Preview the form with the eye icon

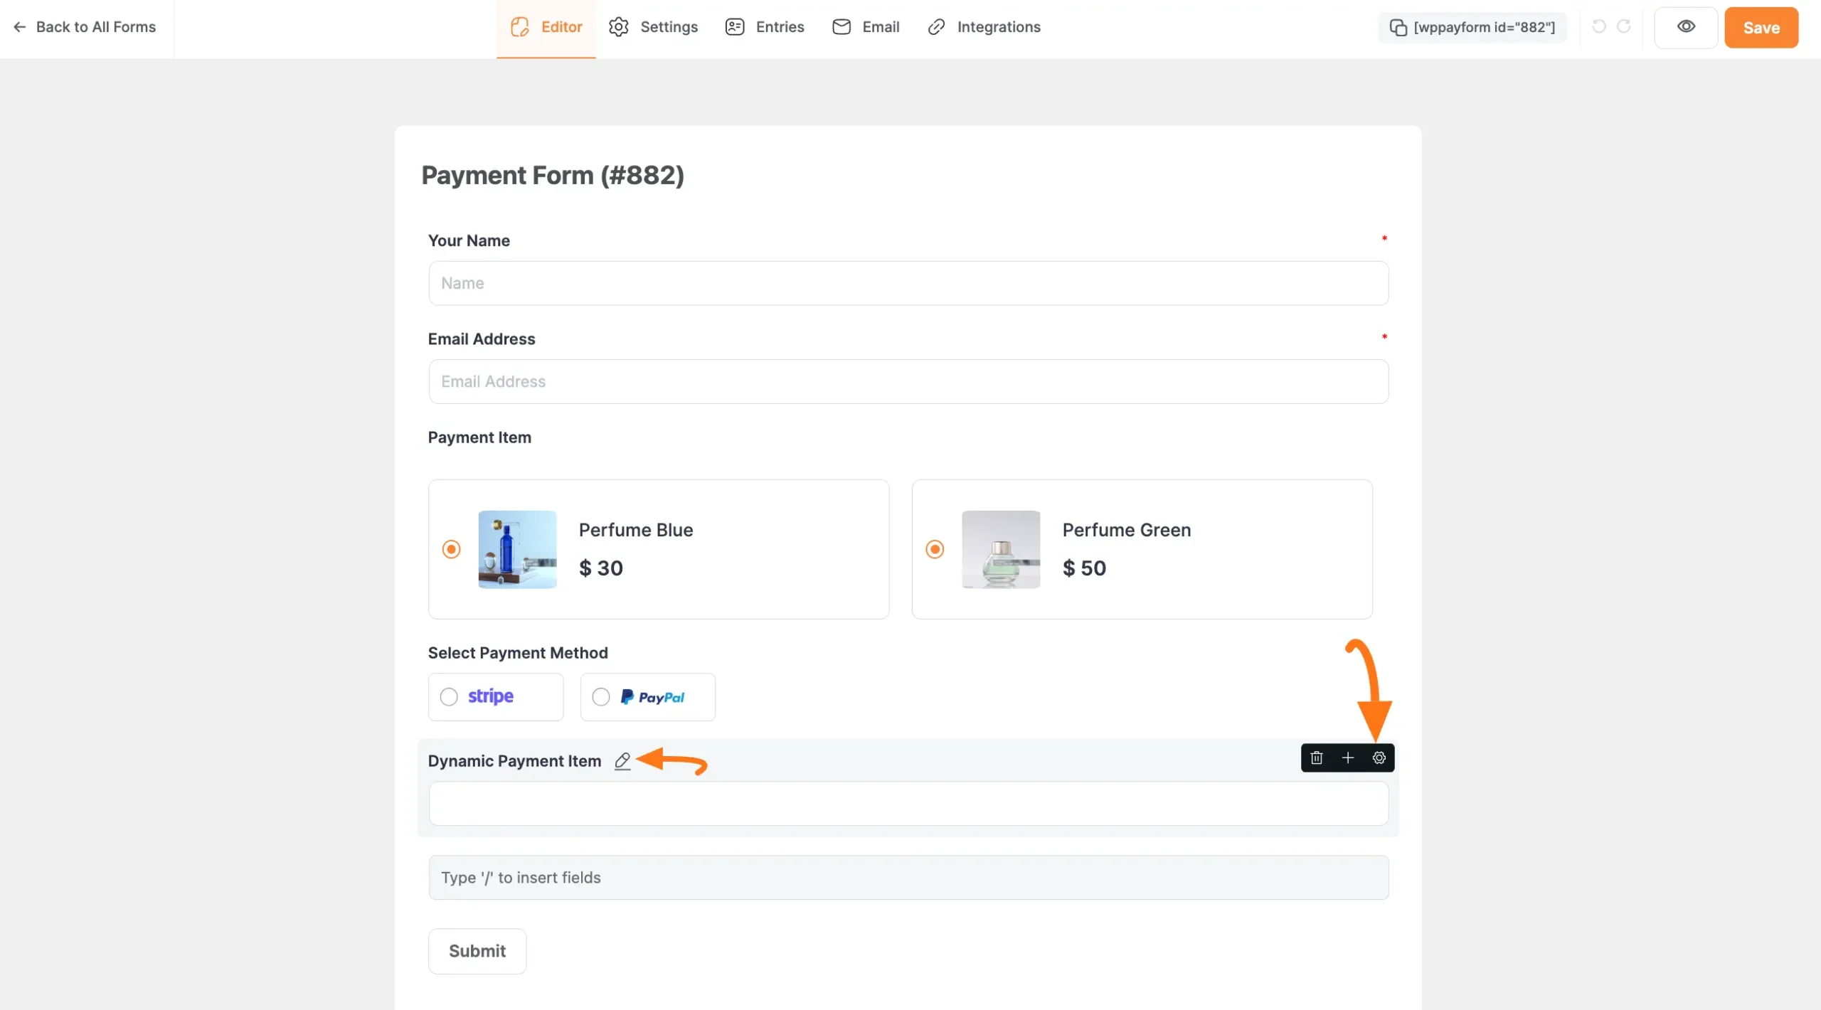pyautogui.click(x=1686, y=27)
